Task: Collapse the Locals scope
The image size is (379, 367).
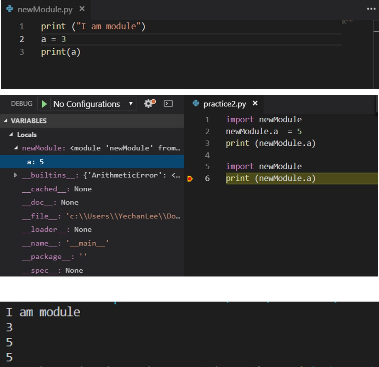Action: [x=11, y=134]
